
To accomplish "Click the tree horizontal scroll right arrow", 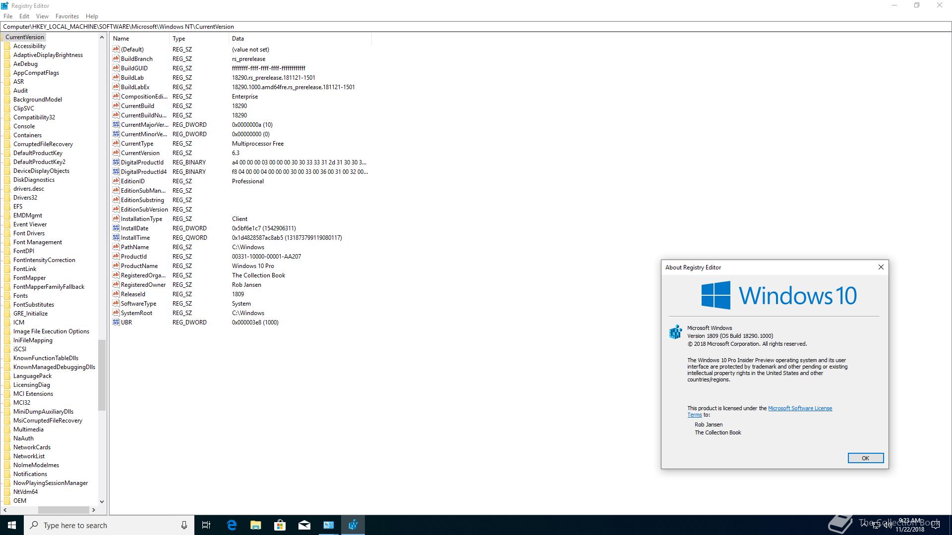I will click(93, 510).
